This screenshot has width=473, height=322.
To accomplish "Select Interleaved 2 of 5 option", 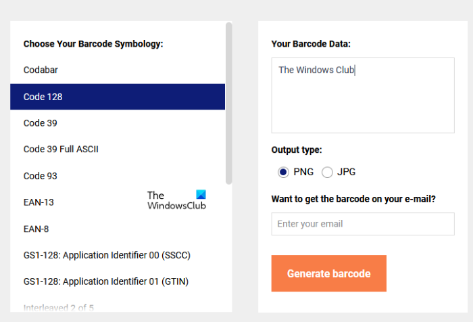I will pyautogui.click(x=58, y=308).
